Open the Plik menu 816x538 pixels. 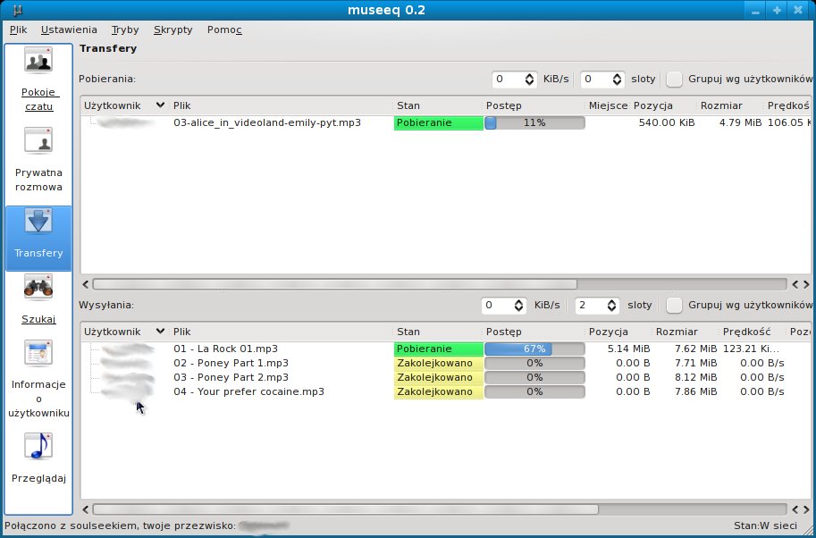pos(18,29)
